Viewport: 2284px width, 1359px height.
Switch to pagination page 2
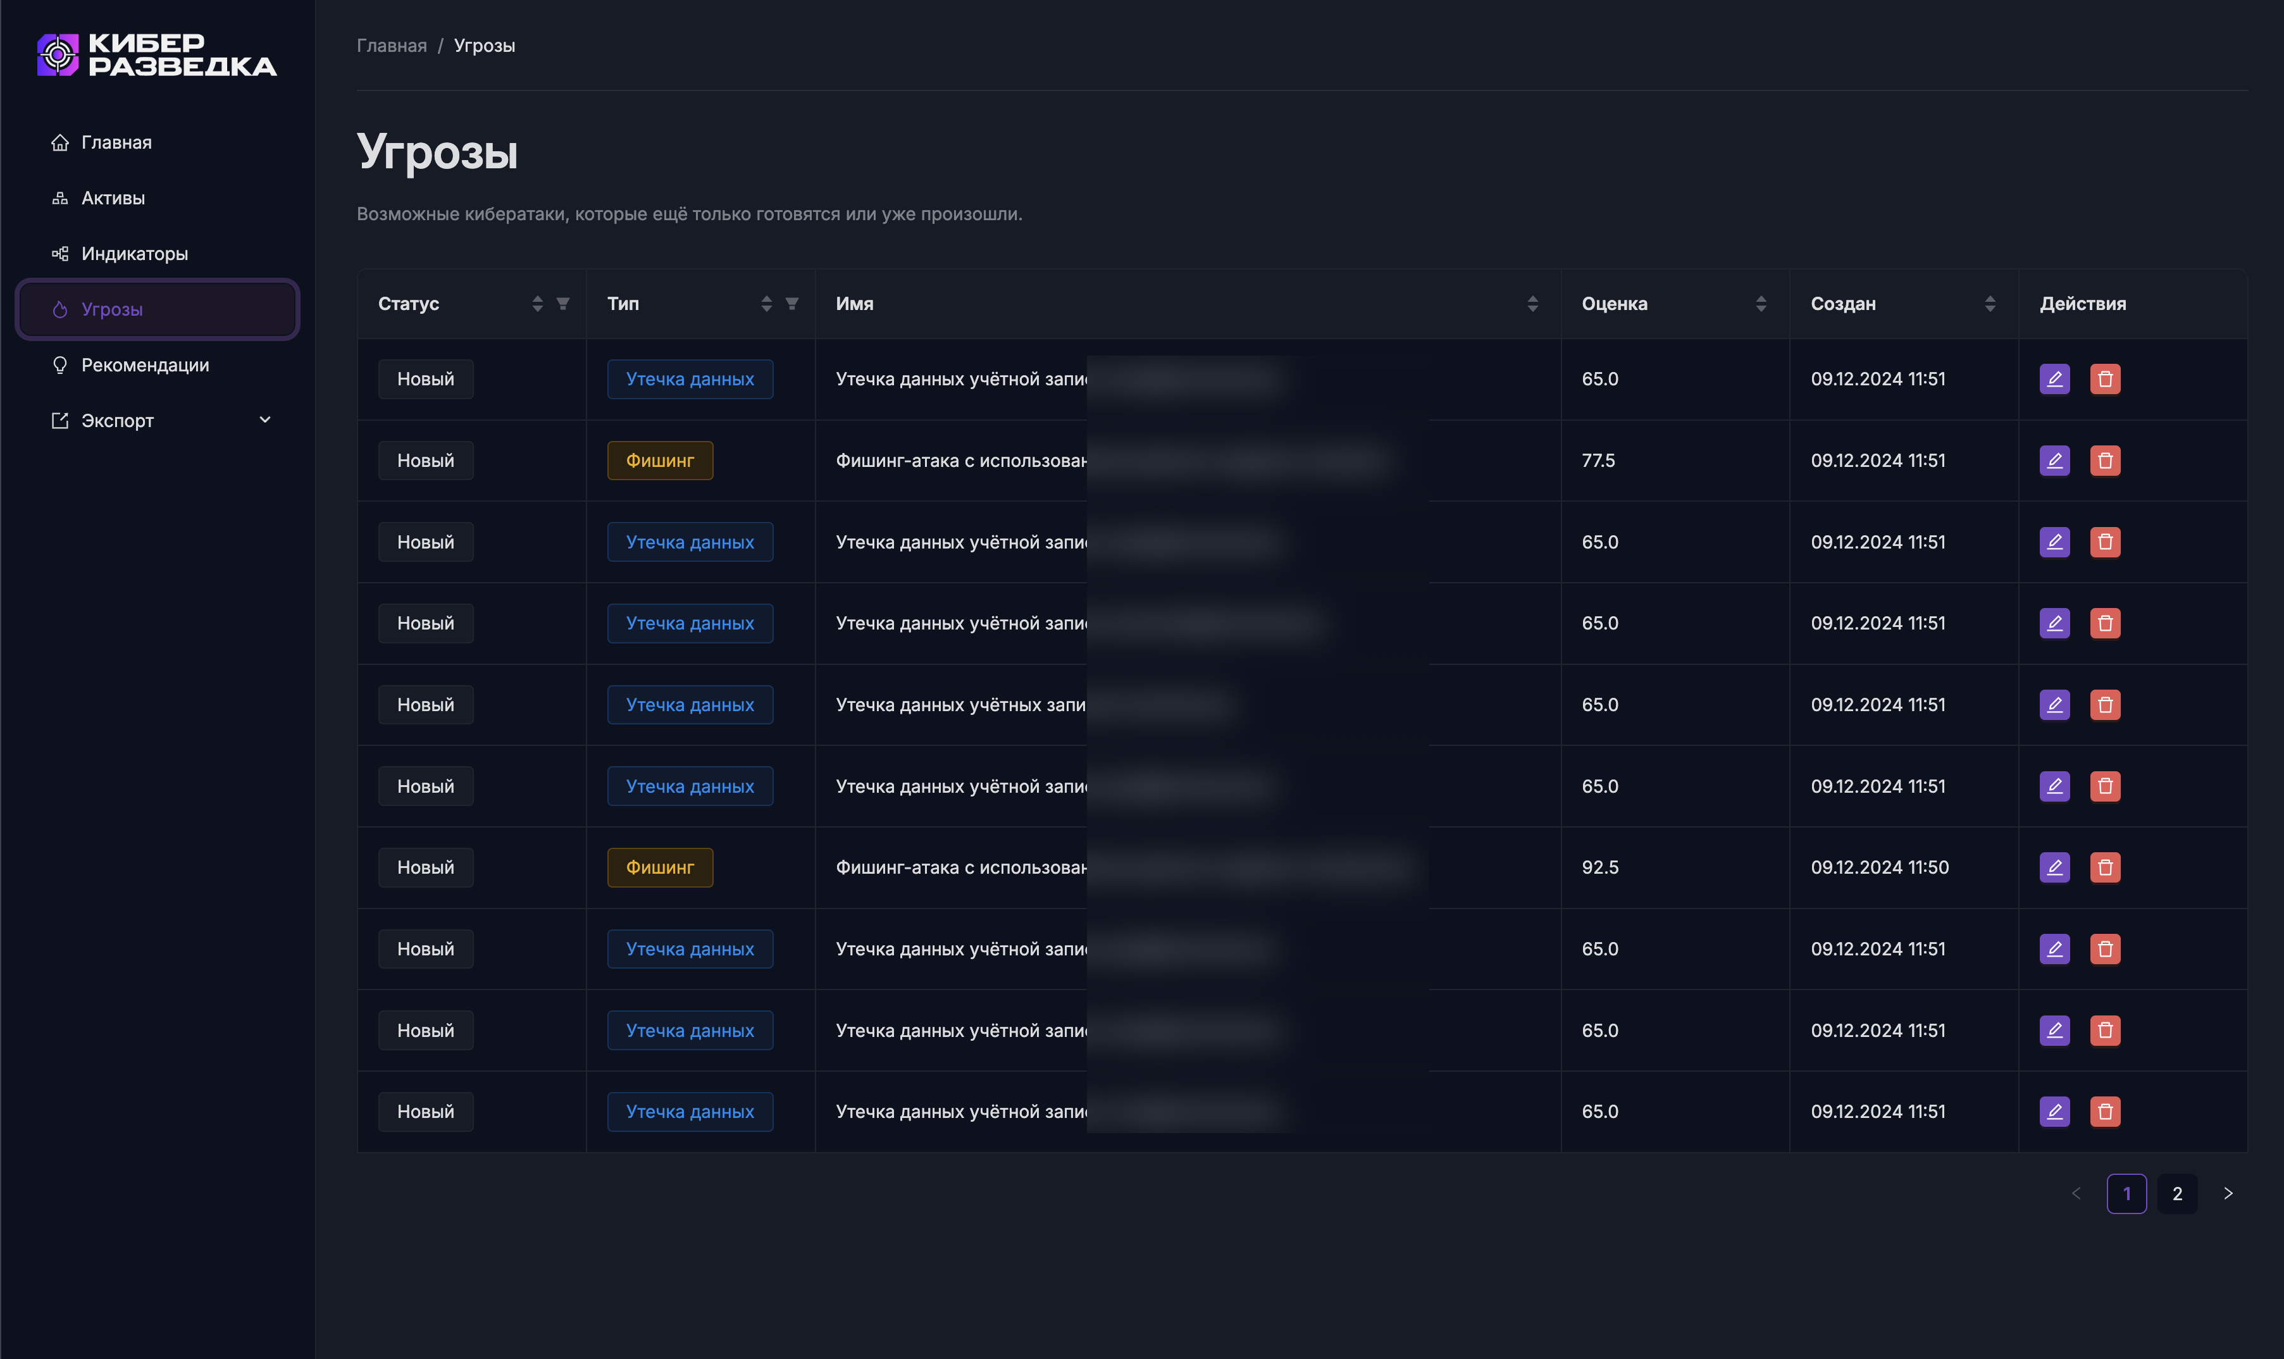point(2177,1193)
